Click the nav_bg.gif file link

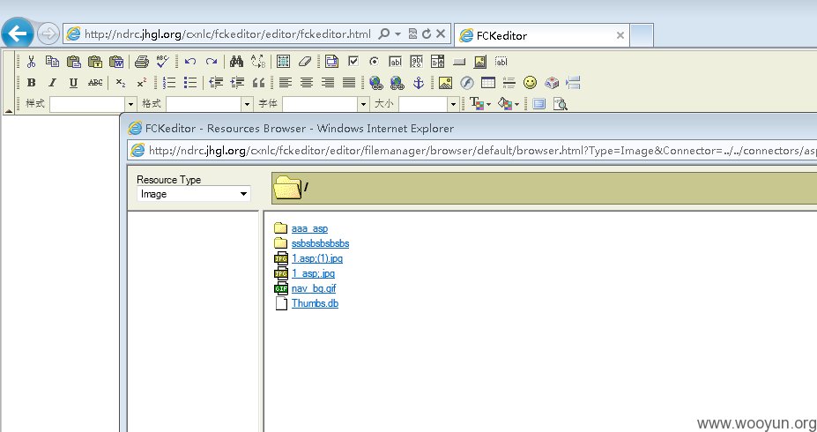pos(314,288)
